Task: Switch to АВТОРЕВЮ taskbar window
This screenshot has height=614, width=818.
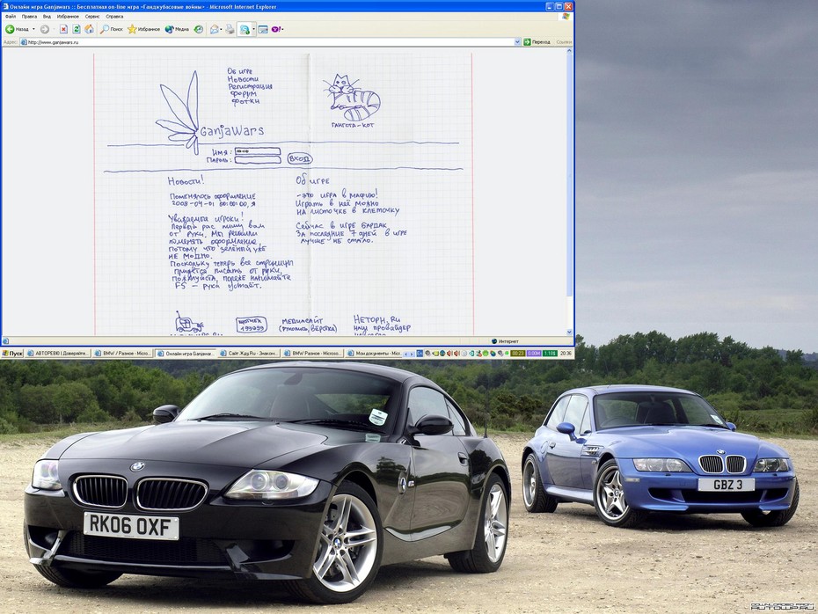Action: point(58,353)
